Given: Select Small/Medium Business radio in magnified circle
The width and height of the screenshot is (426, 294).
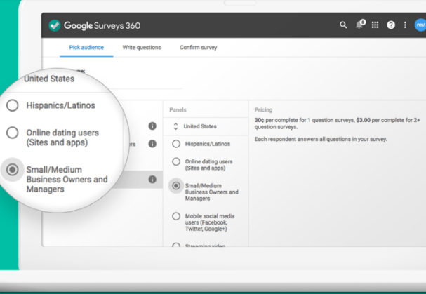Looking at the screenshot, I should 13,170.
